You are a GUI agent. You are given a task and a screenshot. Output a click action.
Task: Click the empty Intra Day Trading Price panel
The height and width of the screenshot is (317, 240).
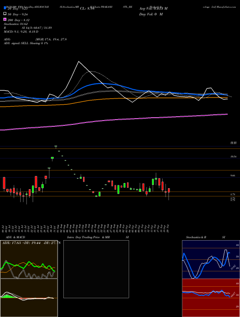96,269
